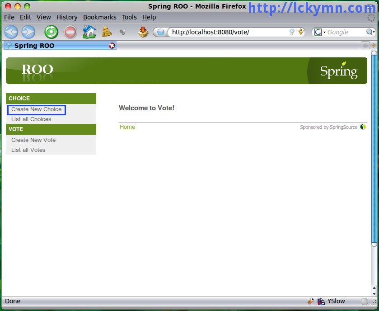The height and width of the screenshot is (311, 379).
Task: Click the Welcome to Vote! heading
Action: (x=146, y=108)
